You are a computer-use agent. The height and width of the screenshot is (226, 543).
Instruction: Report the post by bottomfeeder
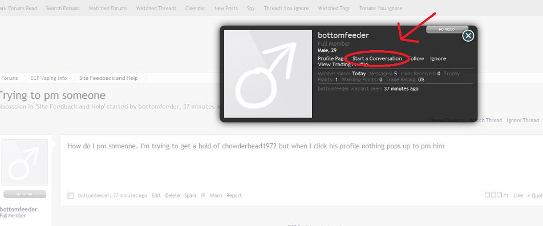[x=234, y=196]
